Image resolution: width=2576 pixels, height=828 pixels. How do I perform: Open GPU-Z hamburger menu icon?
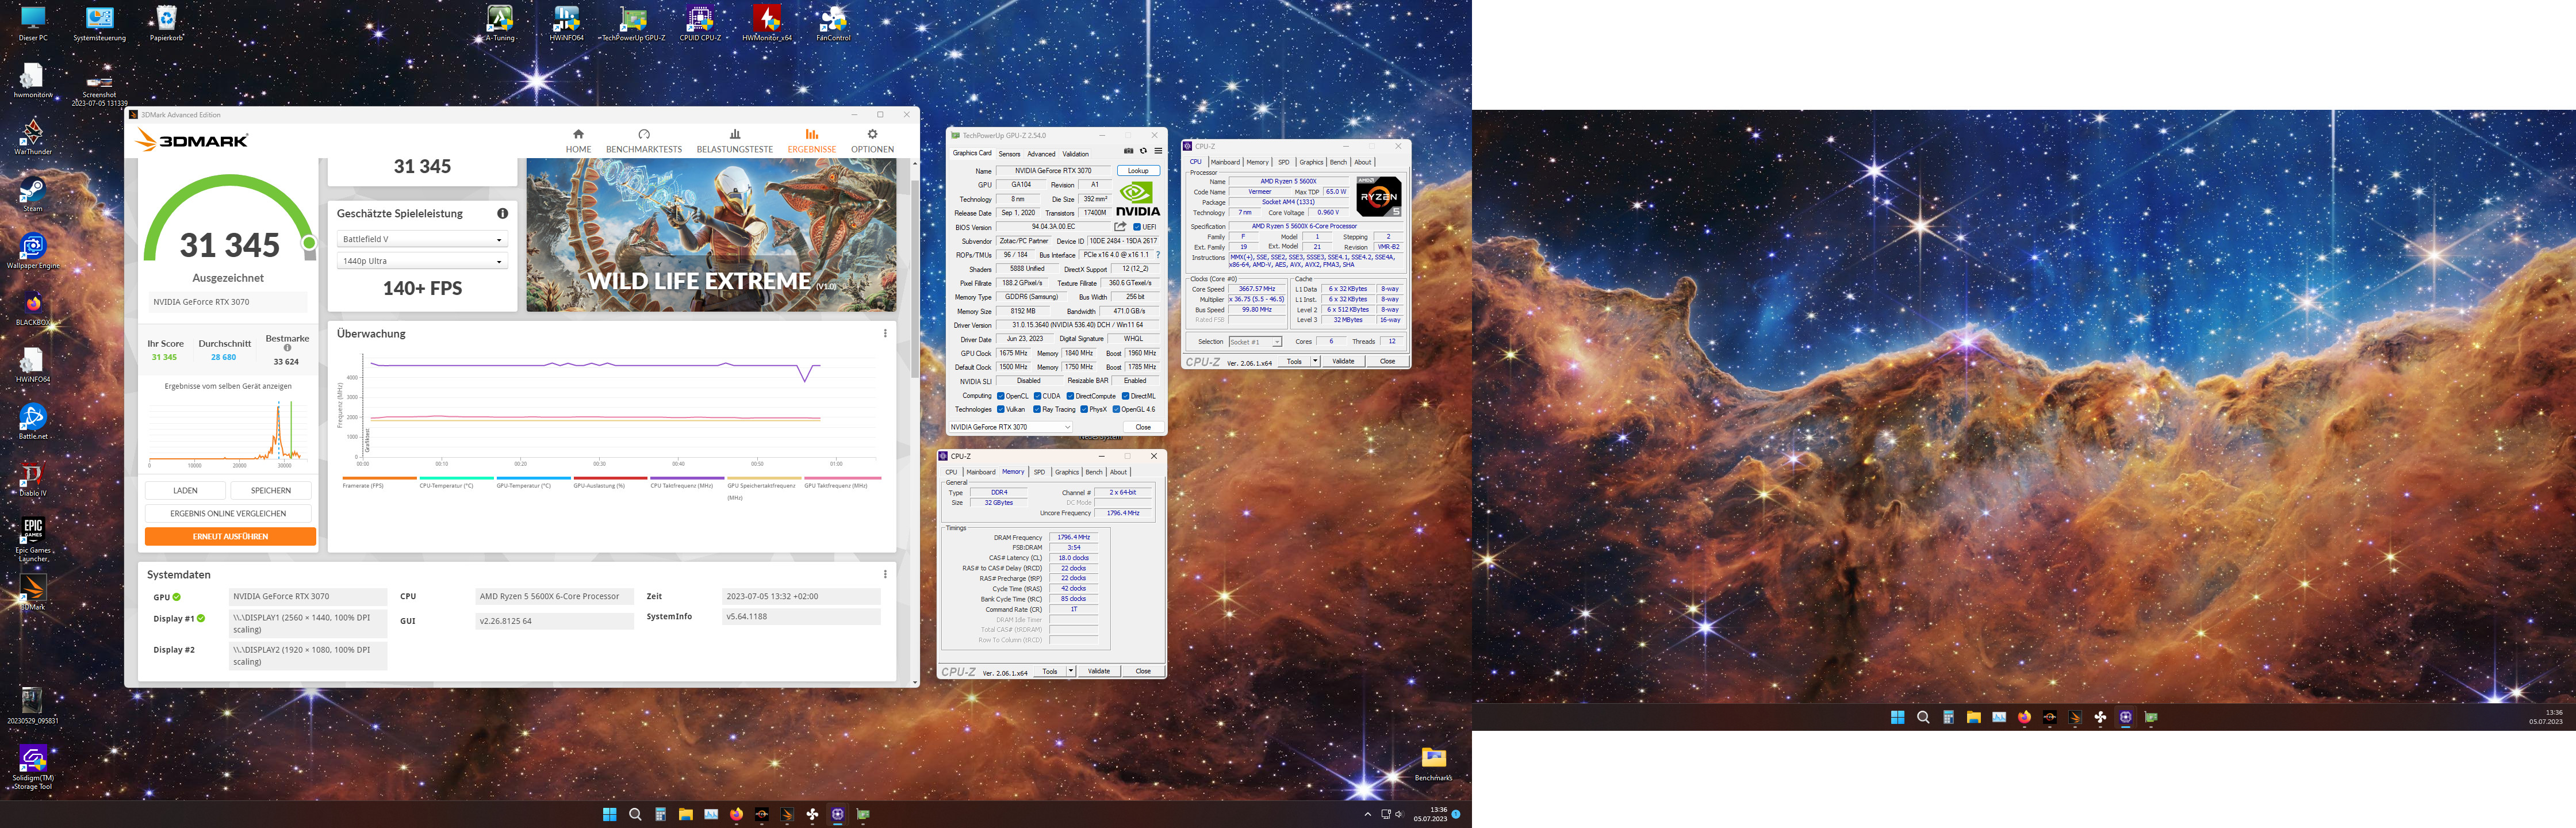coord(1158,151)
